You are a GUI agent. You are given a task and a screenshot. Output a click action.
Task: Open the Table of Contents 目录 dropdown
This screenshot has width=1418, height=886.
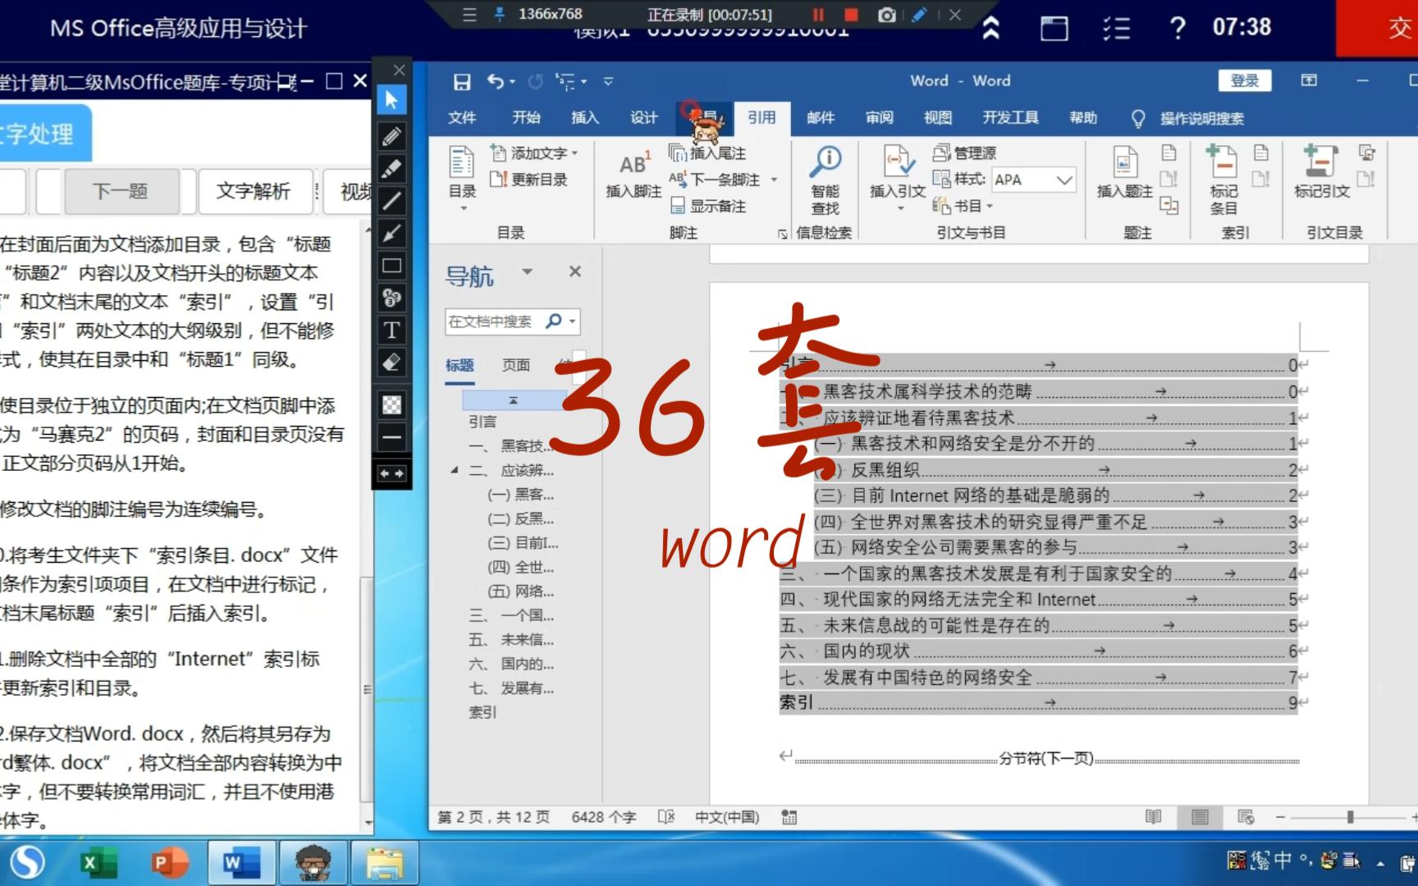462,178
